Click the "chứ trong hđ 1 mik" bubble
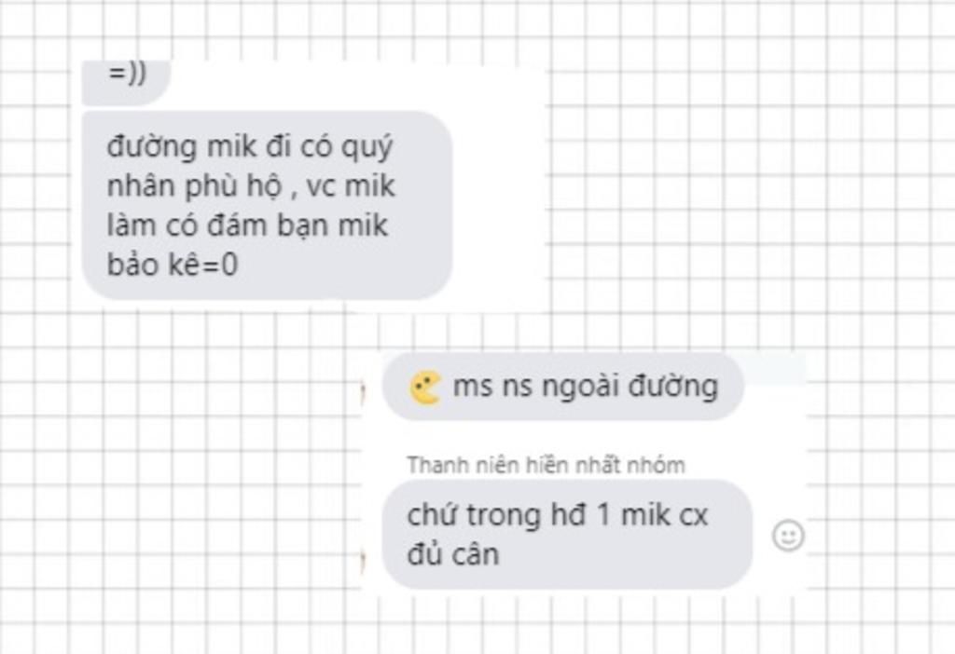955x654 pixels. [x=567, y=534]
